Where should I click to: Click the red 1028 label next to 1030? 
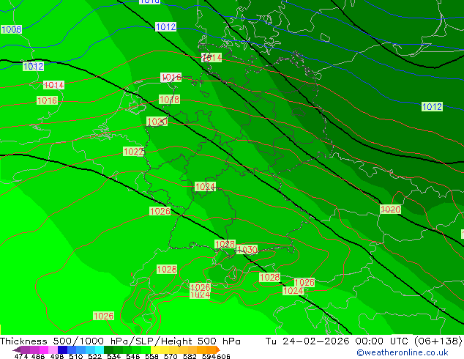point(225,245)
